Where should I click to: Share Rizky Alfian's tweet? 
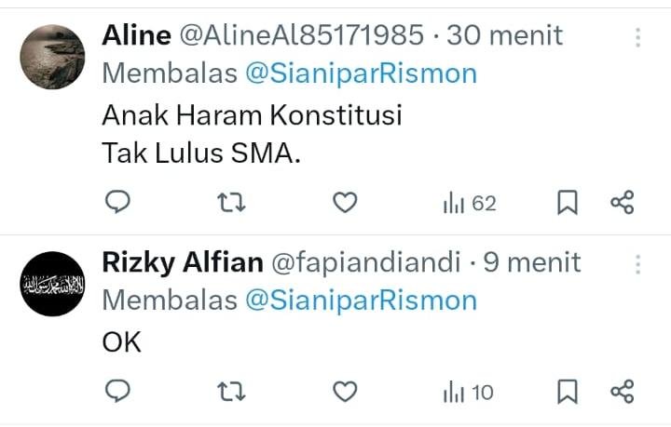tap(623, 392)
